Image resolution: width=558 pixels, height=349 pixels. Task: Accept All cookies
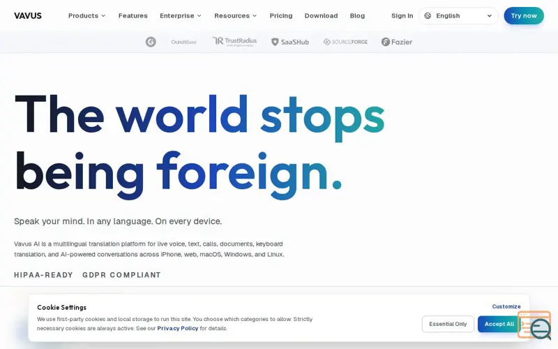[x=499, y=324]
